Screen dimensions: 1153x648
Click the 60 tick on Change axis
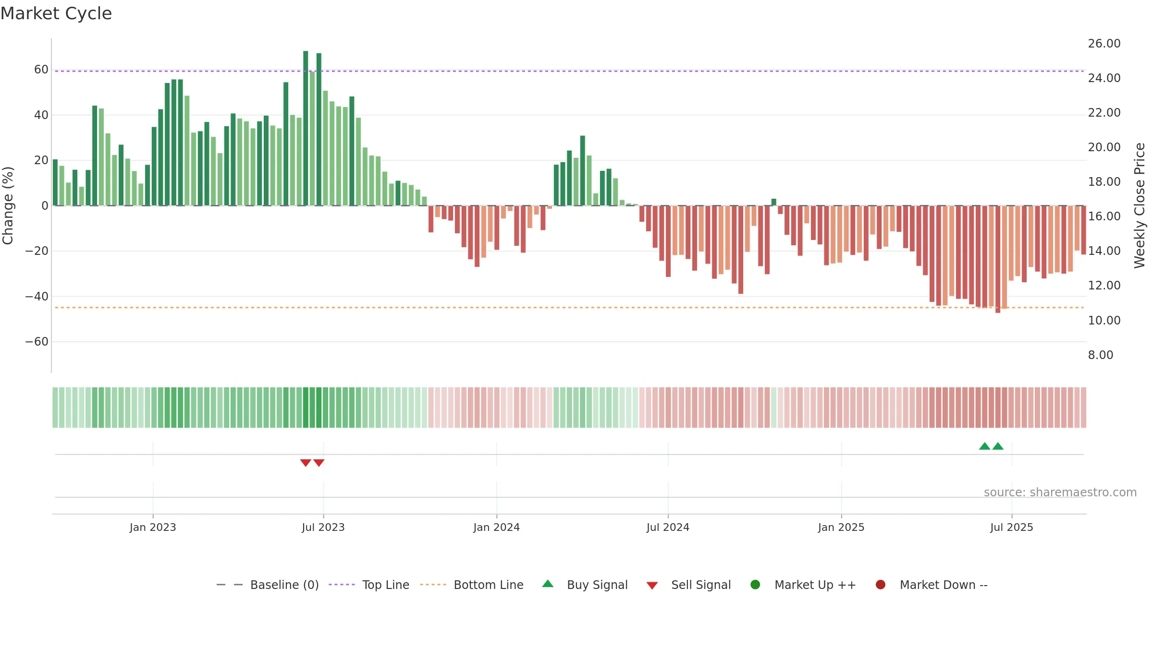(41, 70)
